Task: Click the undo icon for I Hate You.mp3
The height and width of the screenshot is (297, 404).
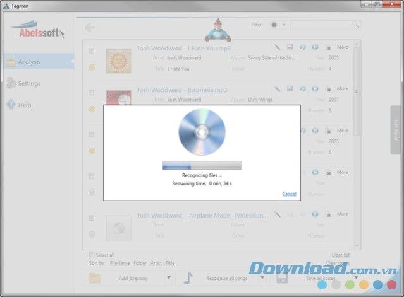Action: point(302,47)
